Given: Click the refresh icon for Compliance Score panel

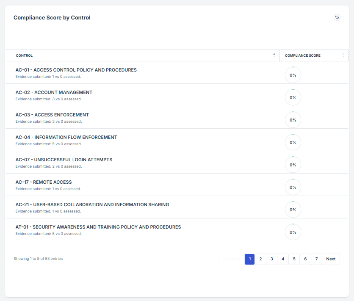Looking at the screenshot, I should pos(337,17).
